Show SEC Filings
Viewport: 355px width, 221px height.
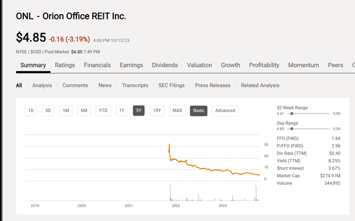(x=171, y=85)
